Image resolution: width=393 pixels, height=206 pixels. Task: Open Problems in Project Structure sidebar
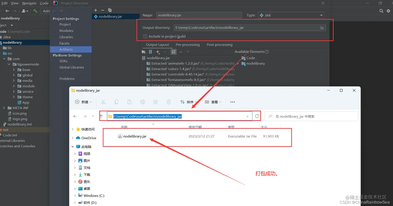pos(67,79)
